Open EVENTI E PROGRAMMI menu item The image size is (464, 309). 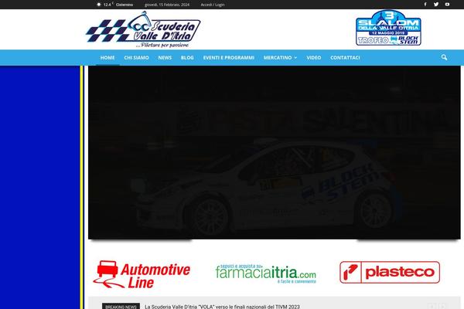click(x=229, y=58)
